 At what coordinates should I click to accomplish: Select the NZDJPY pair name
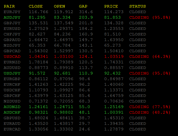pyautogui.click(x=12, y=45)
